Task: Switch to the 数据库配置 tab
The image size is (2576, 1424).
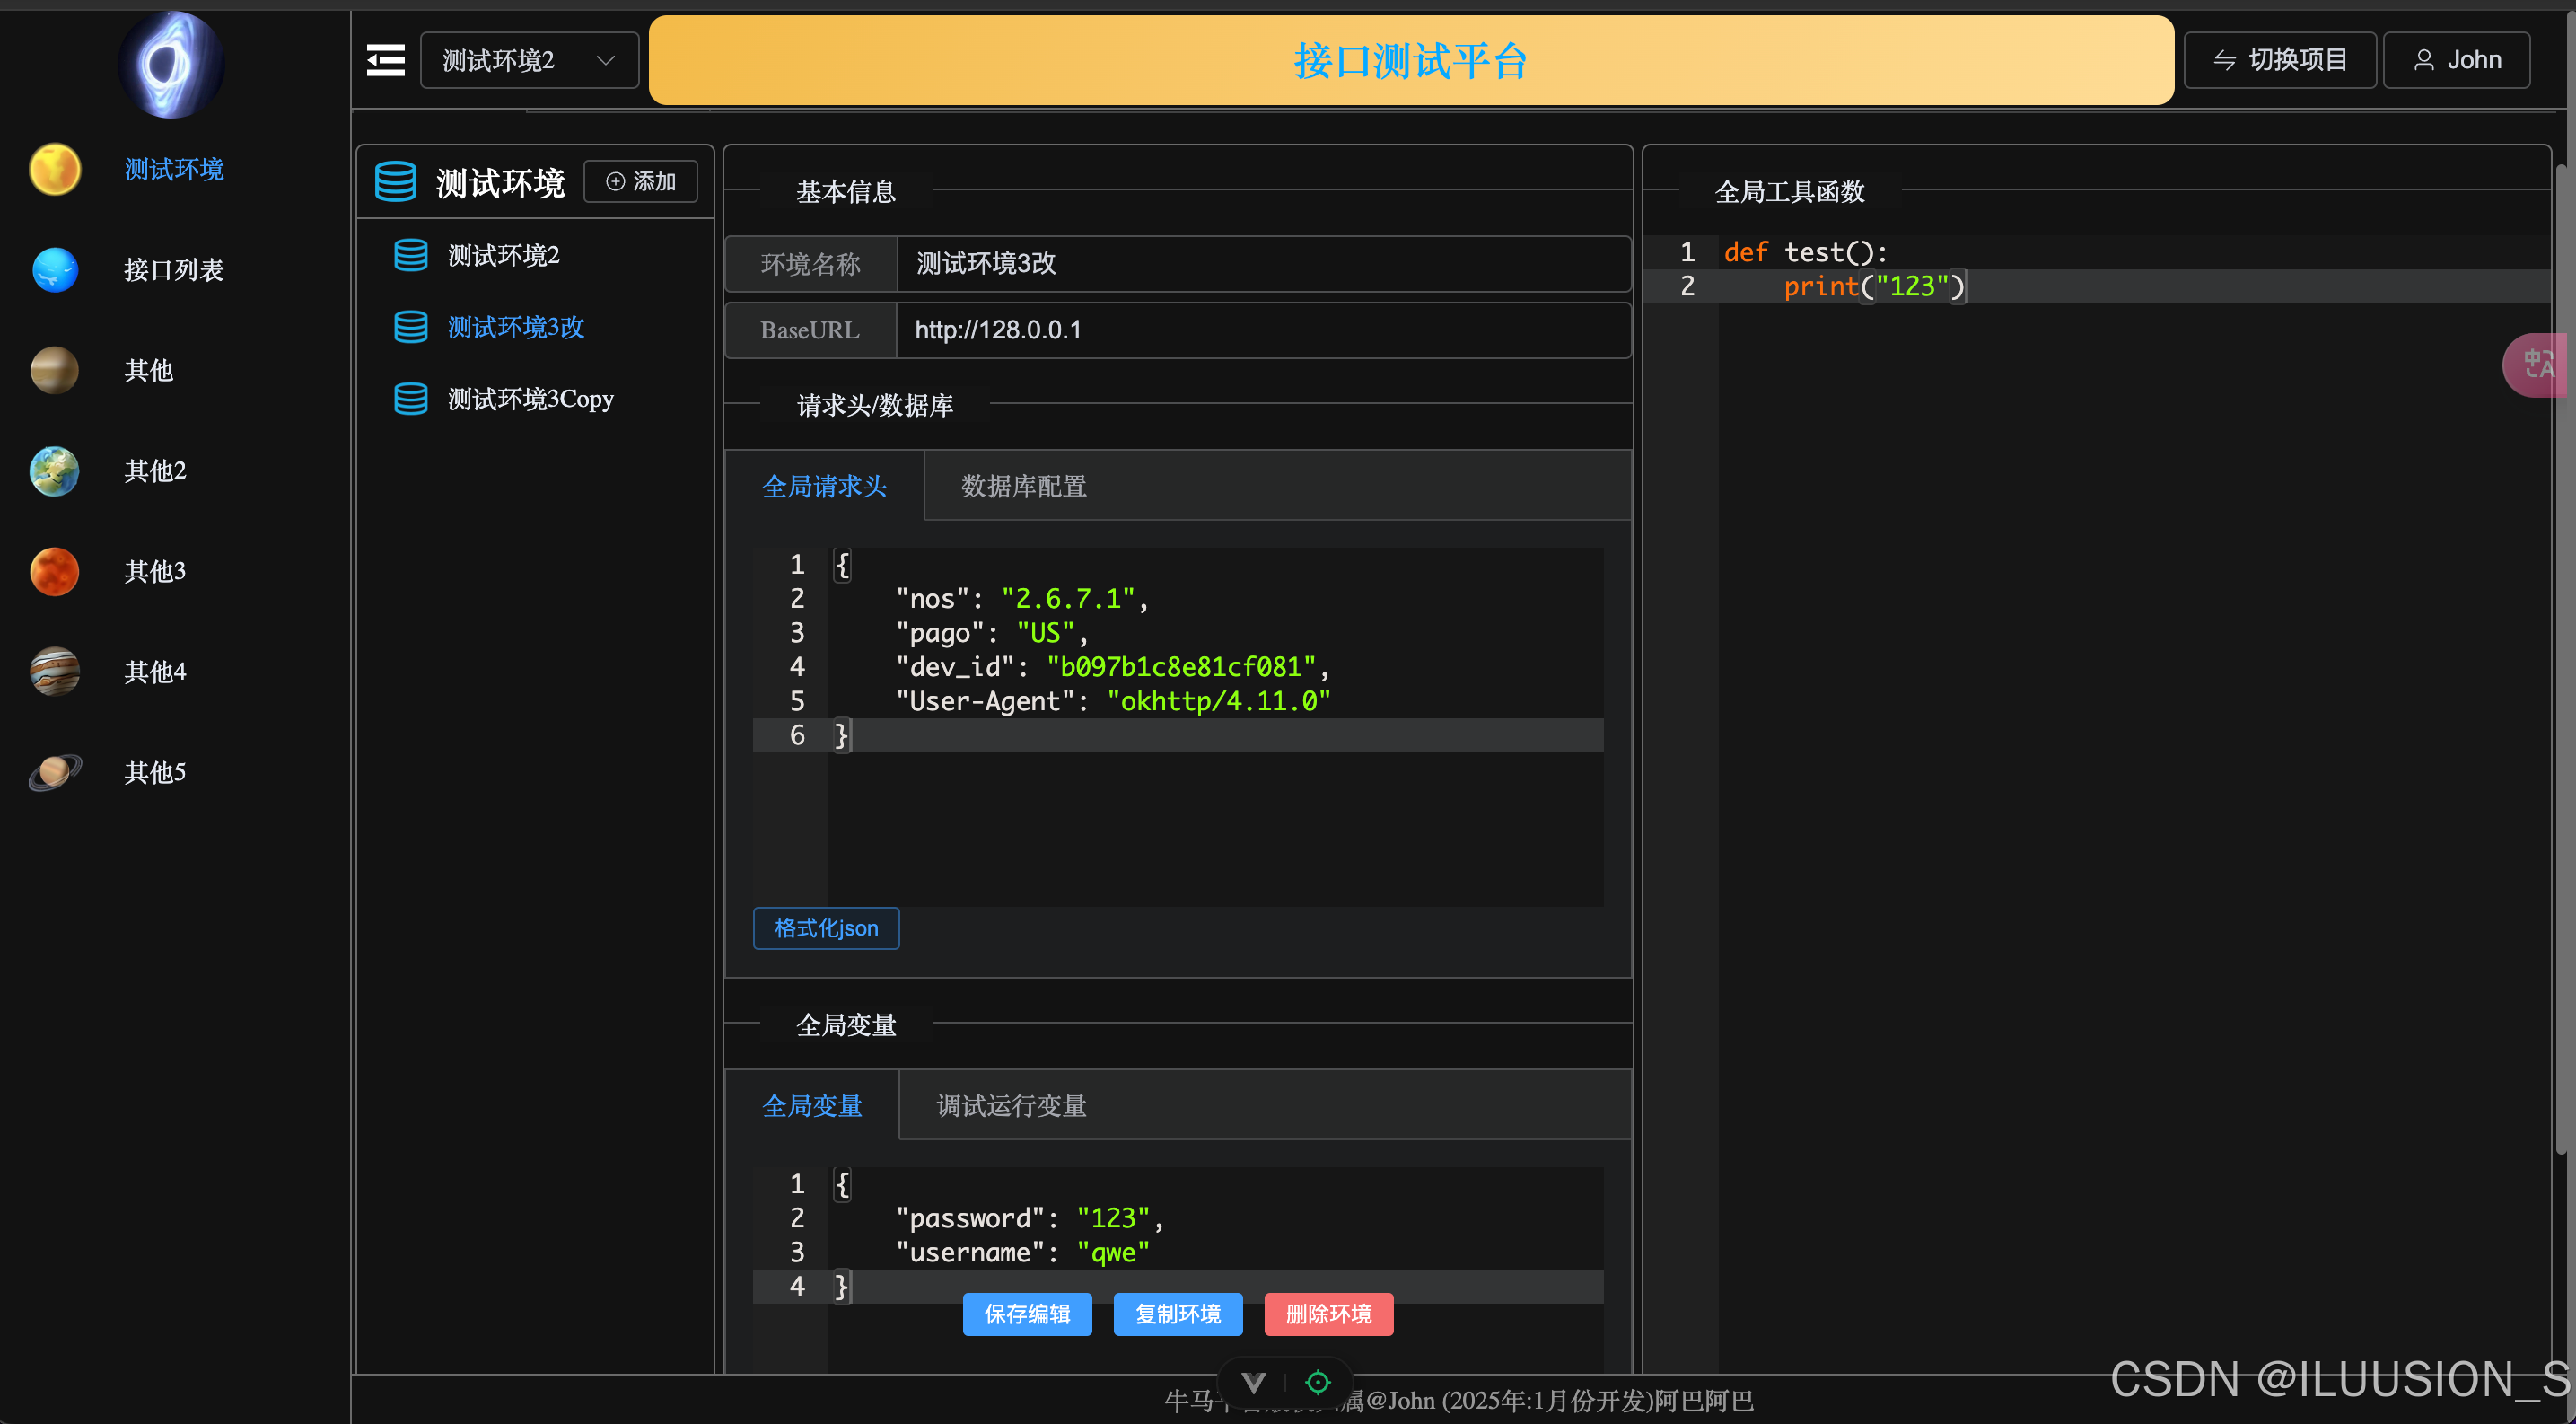Action: pyautogui.click(x=1023, y=486)
